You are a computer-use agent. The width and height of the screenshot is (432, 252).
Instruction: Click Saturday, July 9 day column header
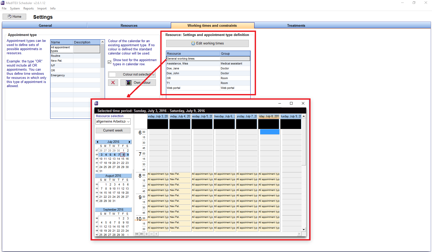pyautogui.click(x=291, y=116)
